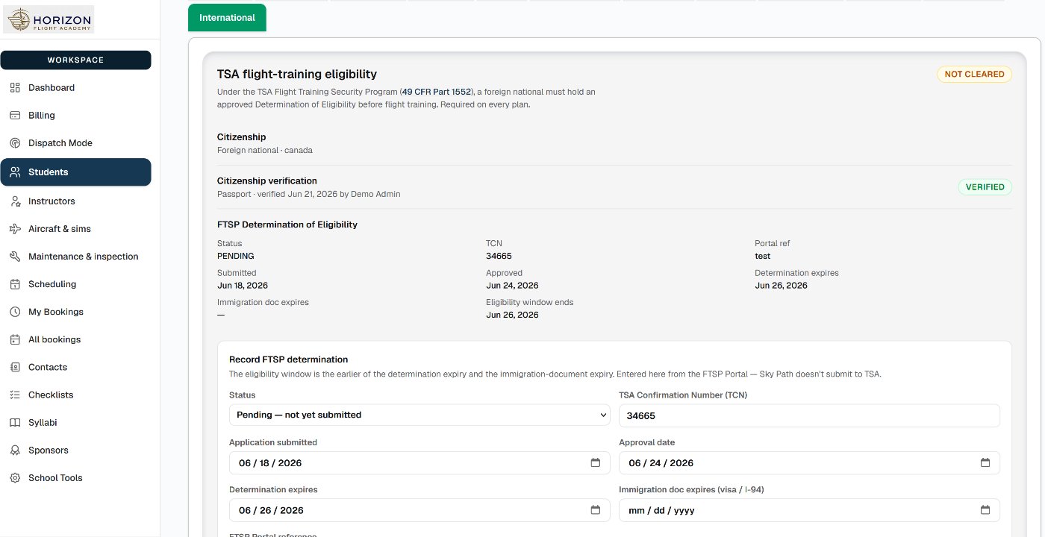This screenshot has height=537, width=1045.
Task: Click the Eligibility window ends value Jun 26, 2026
Action: [x=512, y=315]
